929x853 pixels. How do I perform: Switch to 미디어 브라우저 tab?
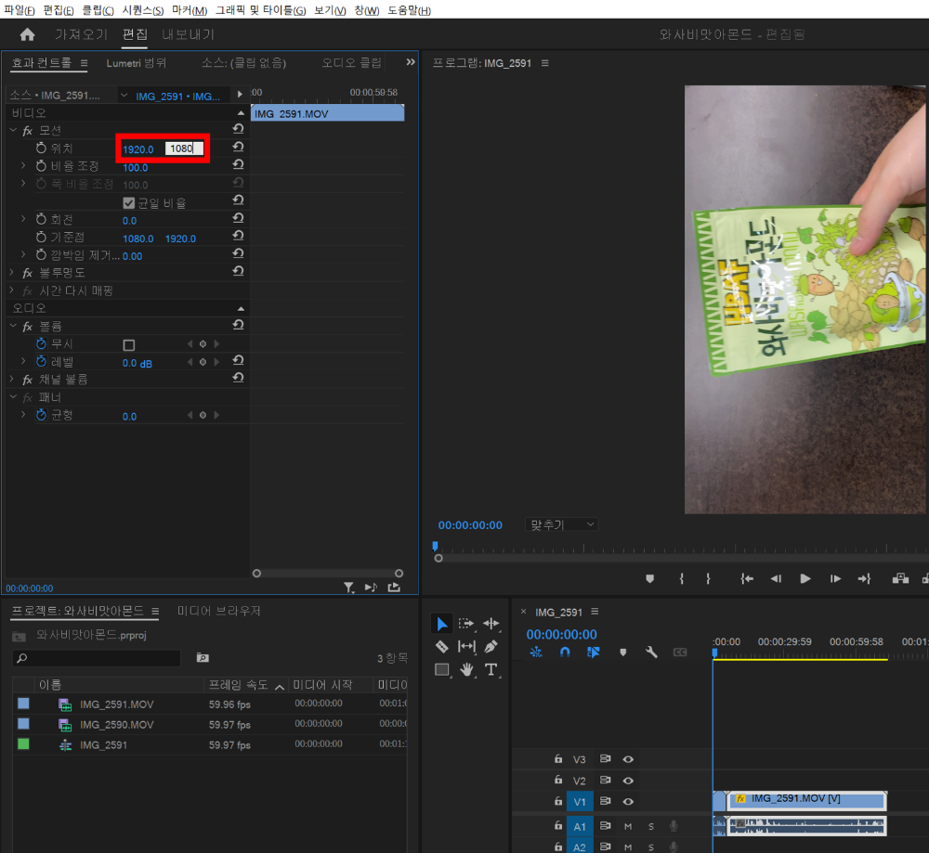coord(219,611)
